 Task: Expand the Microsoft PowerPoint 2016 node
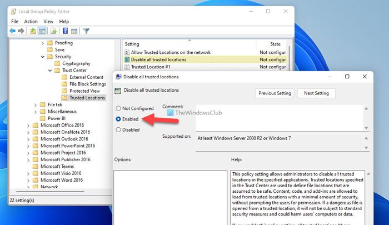pyautogui.click(x=28, y=146)
